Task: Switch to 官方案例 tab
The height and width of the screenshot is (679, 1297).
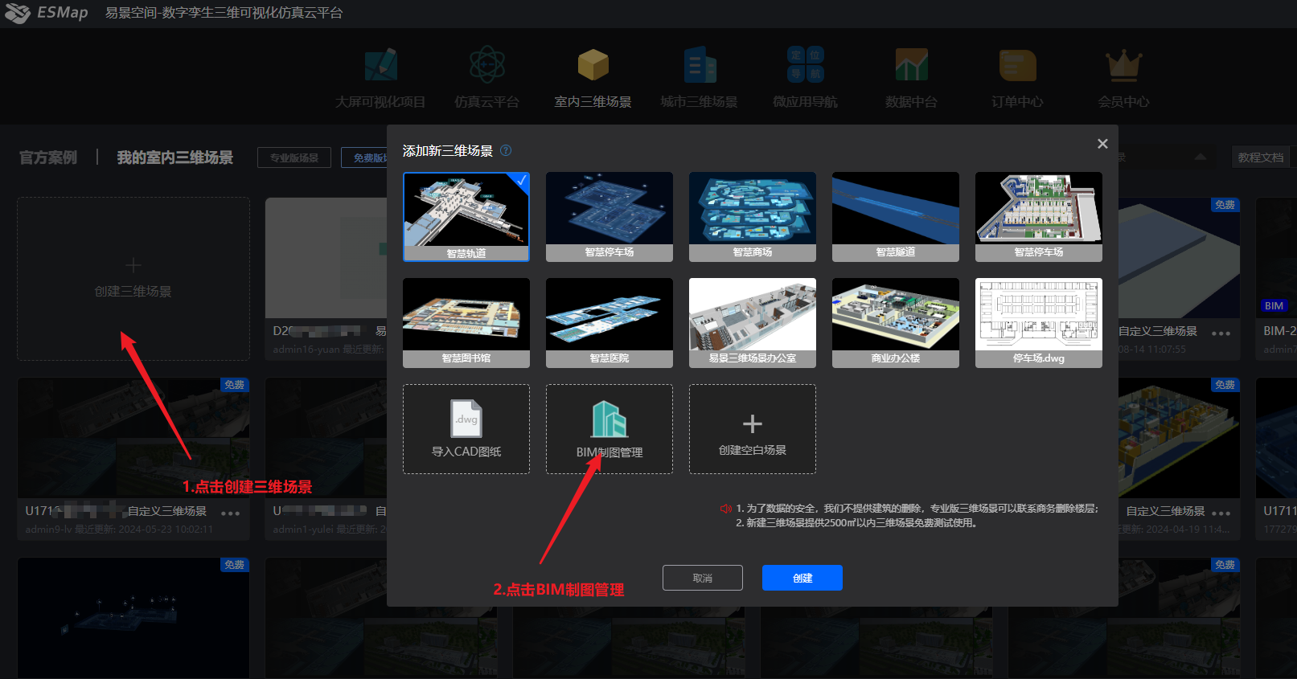Action: click(x=48, y=157)
